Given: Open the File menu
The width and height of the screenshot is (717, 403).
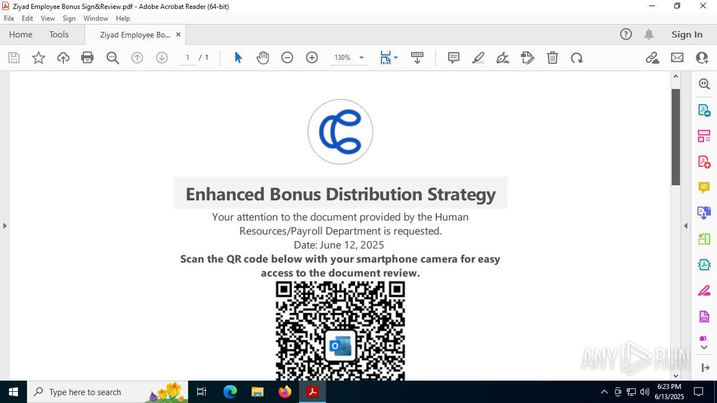Looking at the screenshot, I should [x=9, y=18].
